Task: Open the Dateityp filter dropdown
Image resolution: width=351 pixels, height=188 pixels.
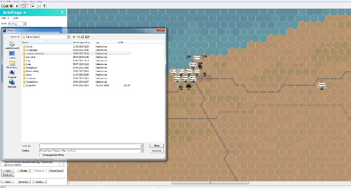Action: (142, 151)
